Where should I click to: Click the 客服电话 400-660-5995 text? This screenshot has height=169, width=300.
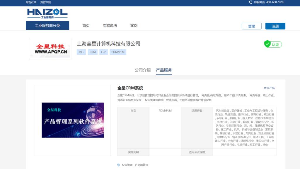point(269,2)
